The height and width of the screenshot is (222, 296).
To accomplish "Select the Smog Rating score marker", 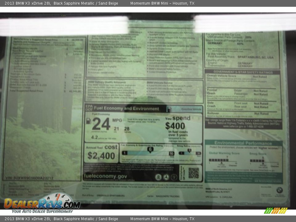I will point(189,150).
